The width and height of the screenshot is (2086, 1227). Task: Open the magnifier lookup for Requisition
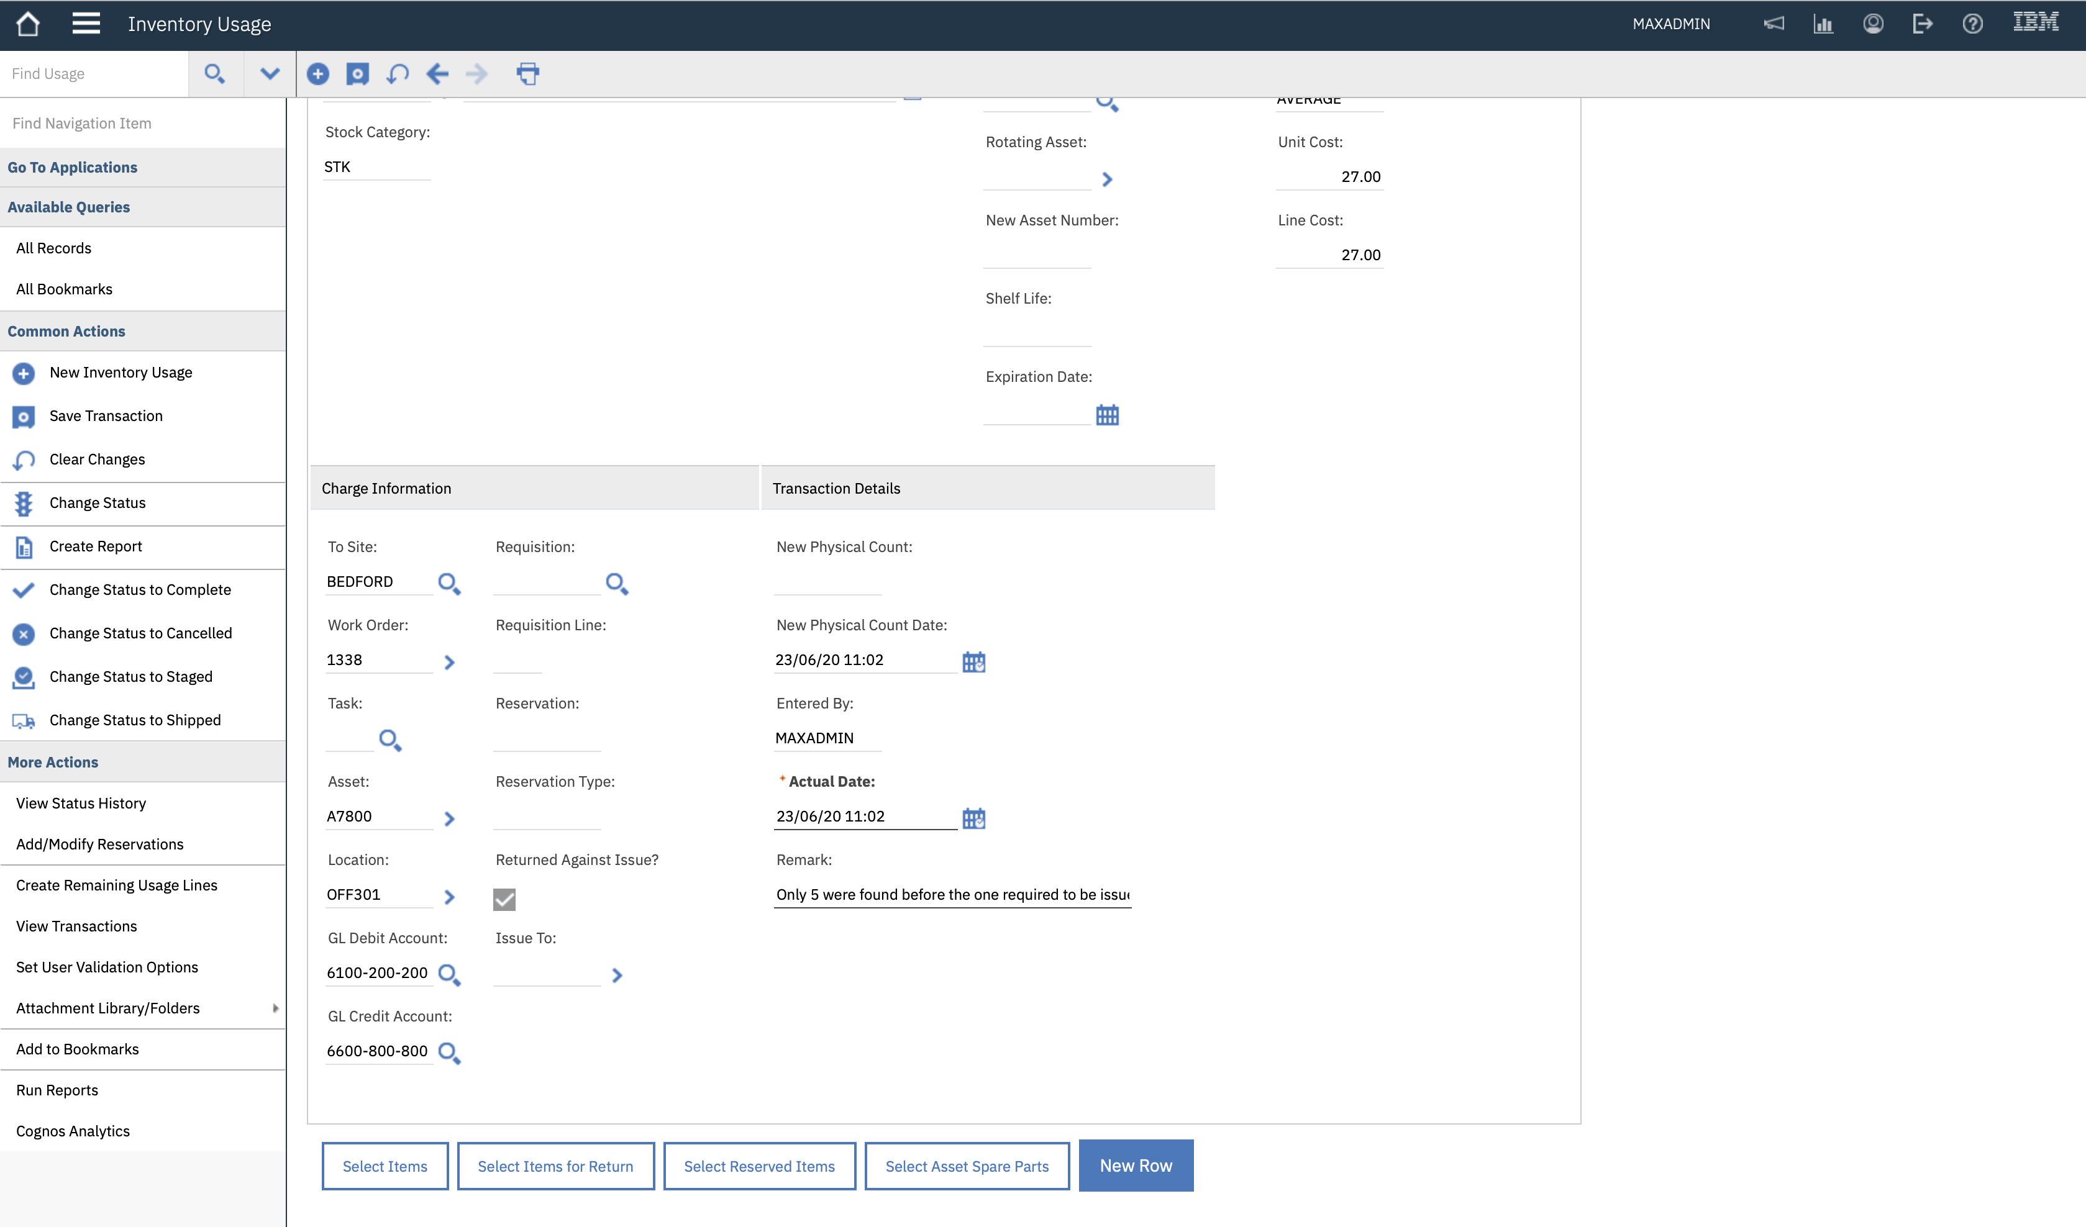point(616,584)
